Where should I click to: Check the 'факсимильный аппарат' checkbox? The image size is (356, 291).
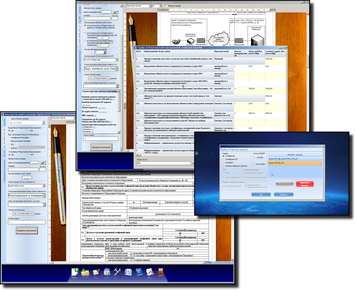pyautogui.click(x=9, y=141)
